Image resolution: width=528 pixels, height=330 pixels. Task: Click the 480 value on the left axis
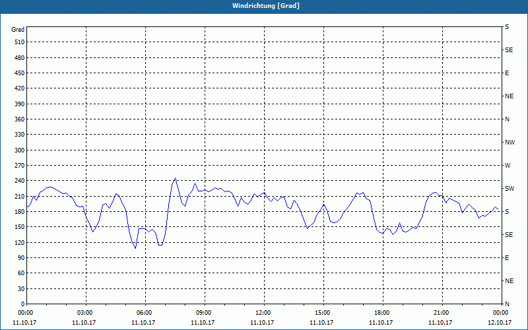tap(19, 57)
